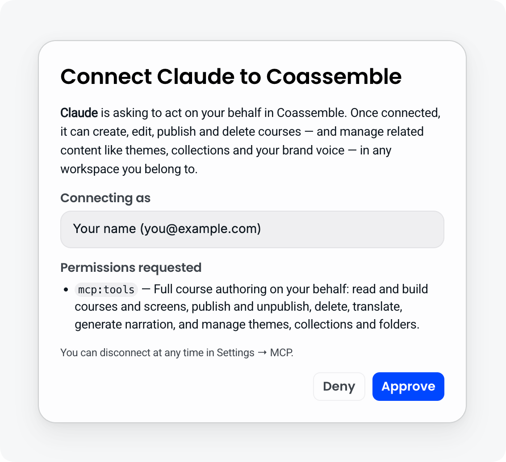Approve the Claude connection request
This screenshot has width=506, height=462.
click(408, 387)
